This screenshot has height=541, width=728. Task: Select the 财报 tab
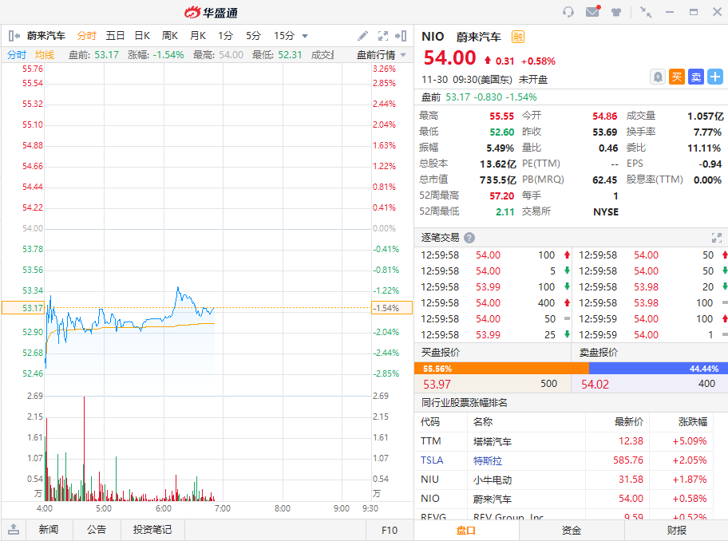(x=676, y=531)
